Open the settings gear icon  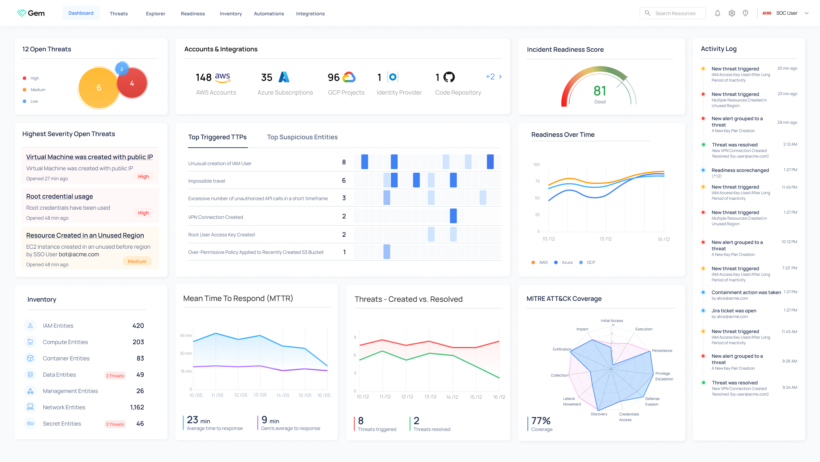(x=732, y=13)
